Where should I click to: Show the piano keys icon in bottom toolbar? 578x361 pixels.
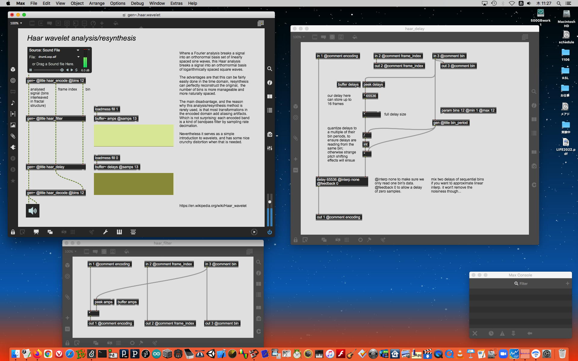(119, 232)
